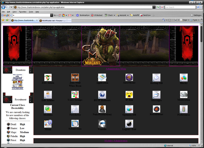
Task: Close the chaoticminds tab
Action: [x=37, y=20]
